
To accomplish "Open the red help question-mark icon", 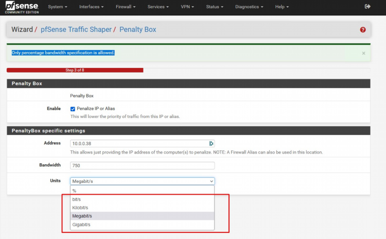I will tap(363, 30).
